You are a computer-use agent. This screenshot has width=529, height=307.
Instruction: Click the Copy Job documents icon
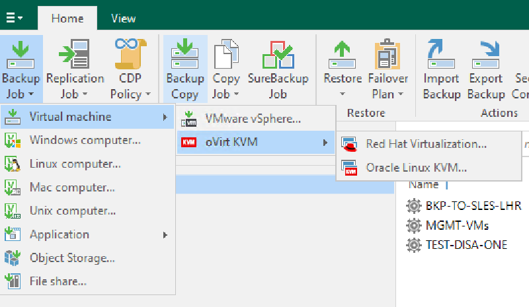point(226,54)
